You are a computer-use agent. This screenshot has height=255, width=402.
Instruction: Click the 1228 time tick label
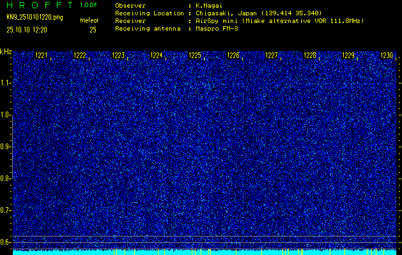pos(310,55)
